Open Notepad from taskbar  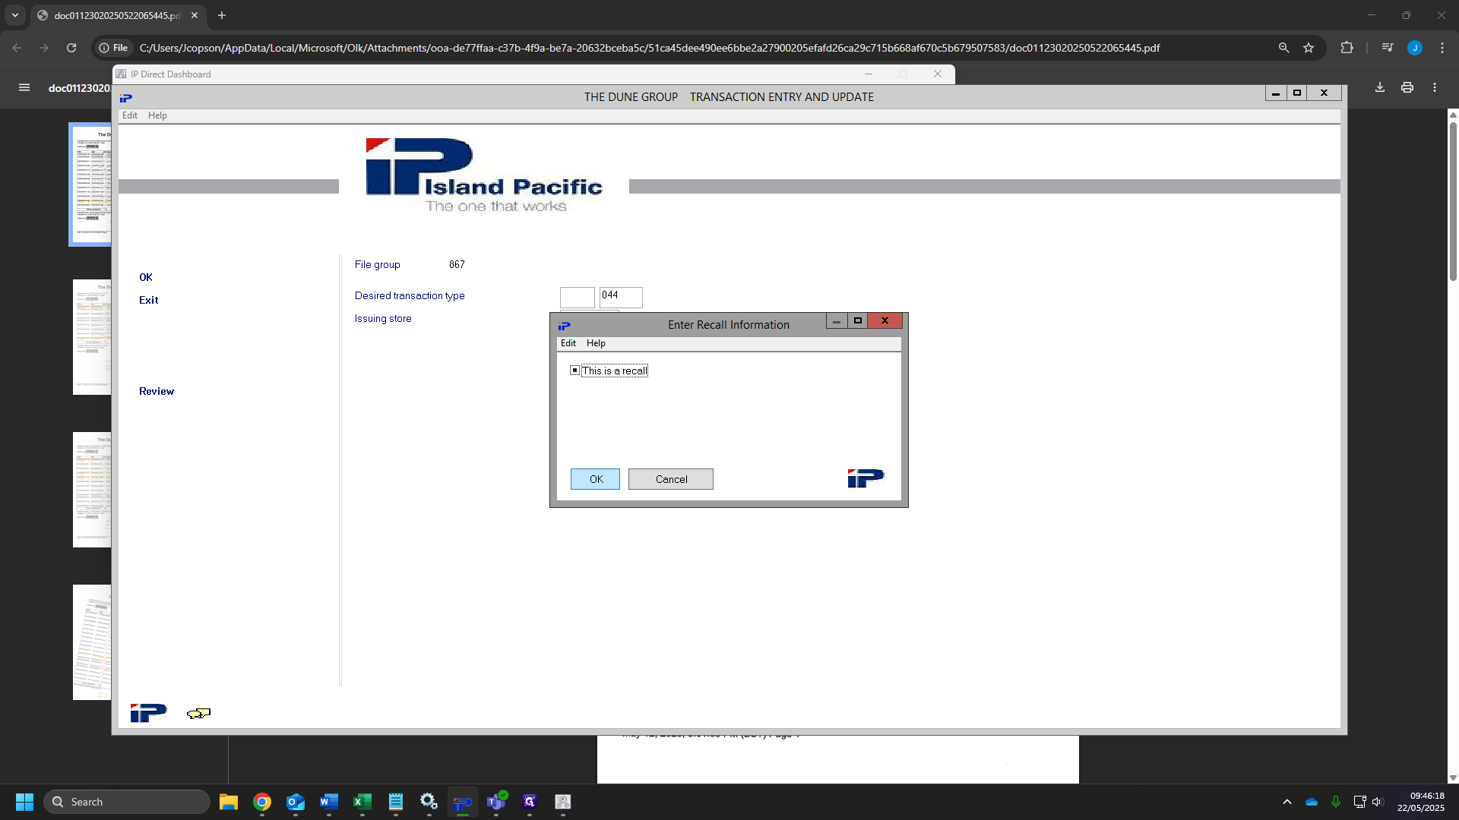click(396, 802)
